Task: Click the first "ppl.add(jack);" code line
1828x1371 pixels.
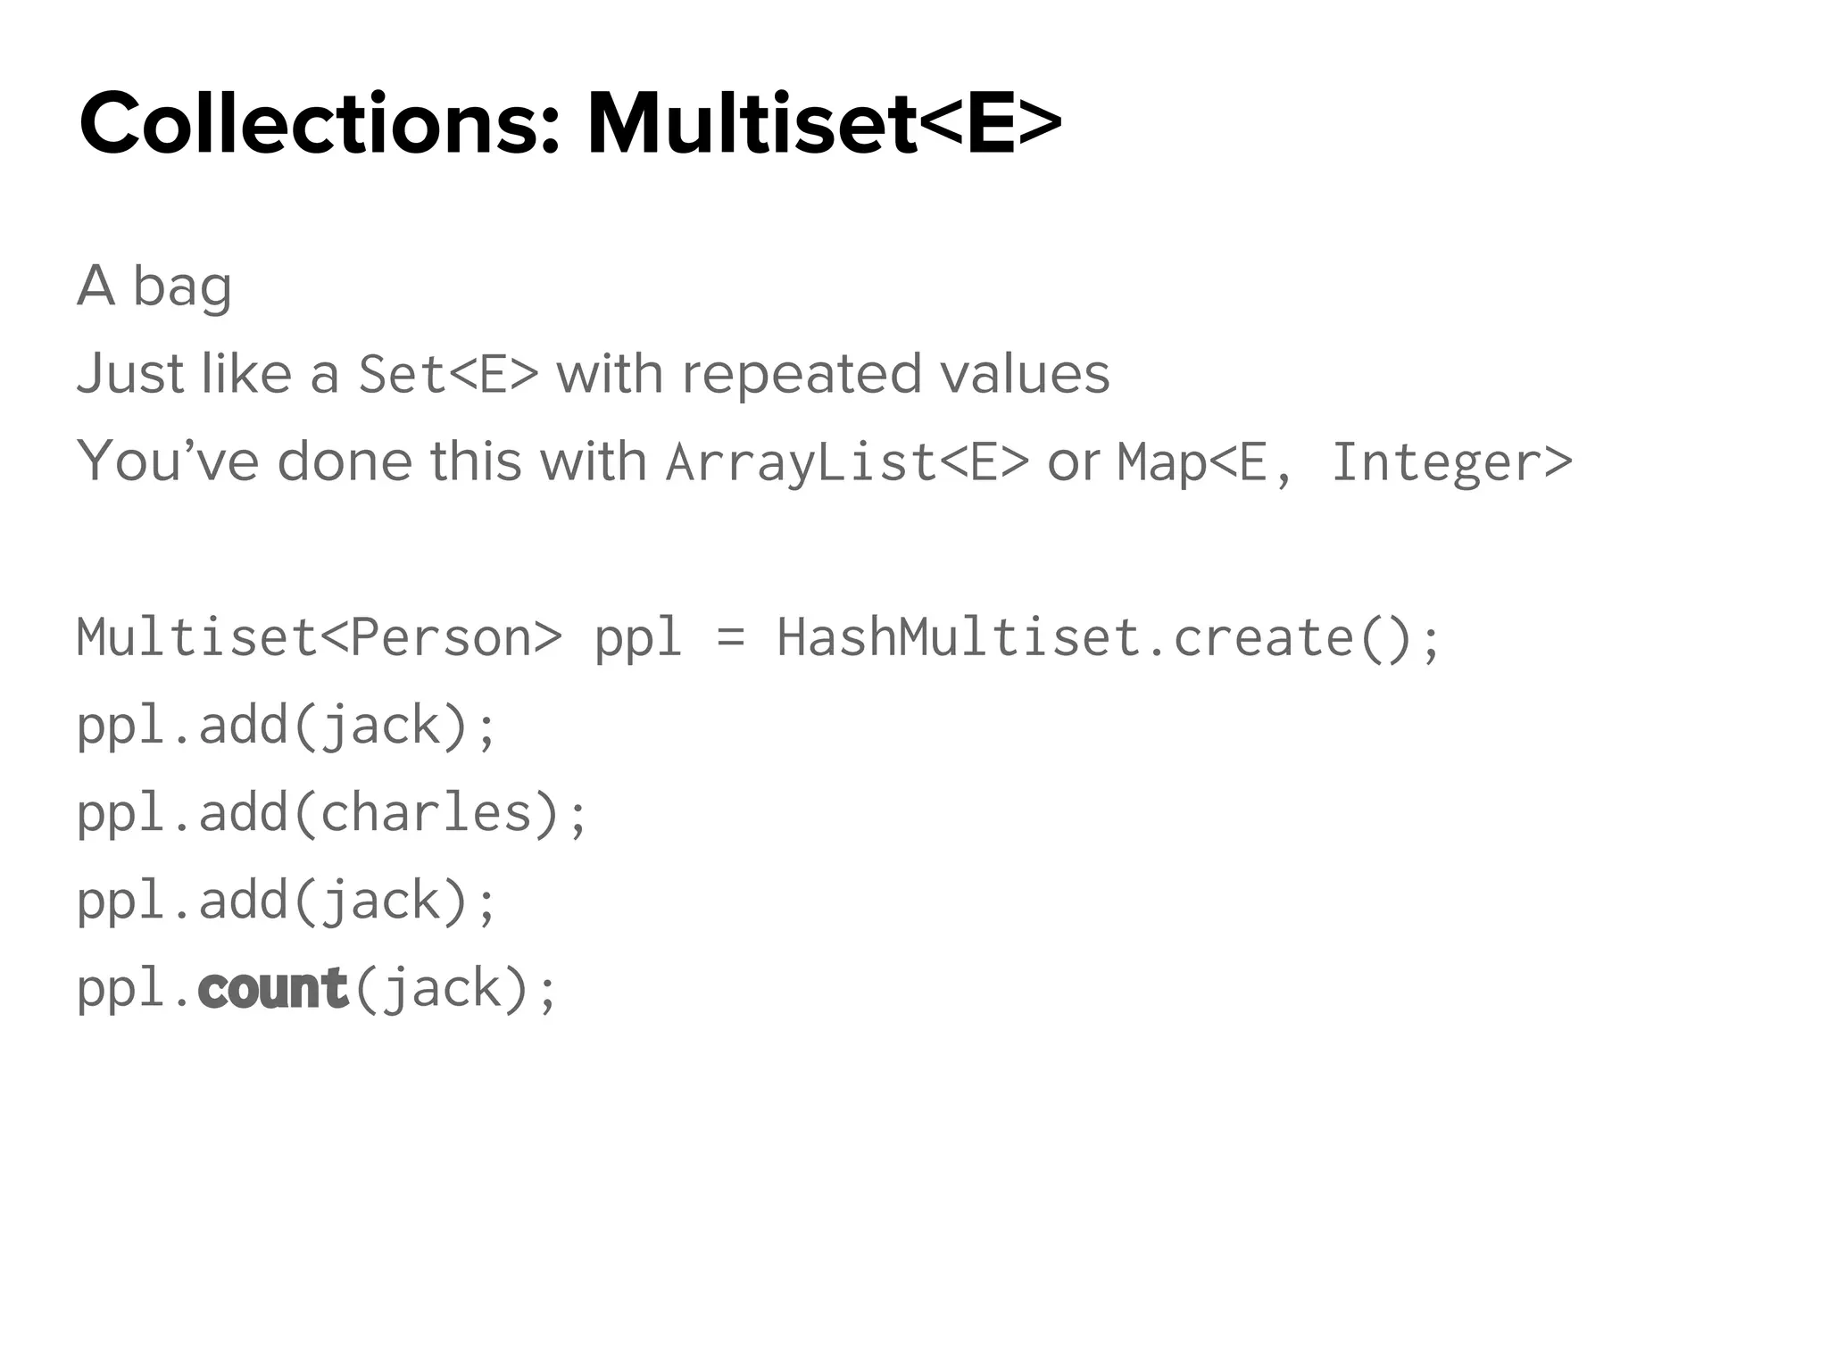Action: pyautogui.click(x=286, y=725)
